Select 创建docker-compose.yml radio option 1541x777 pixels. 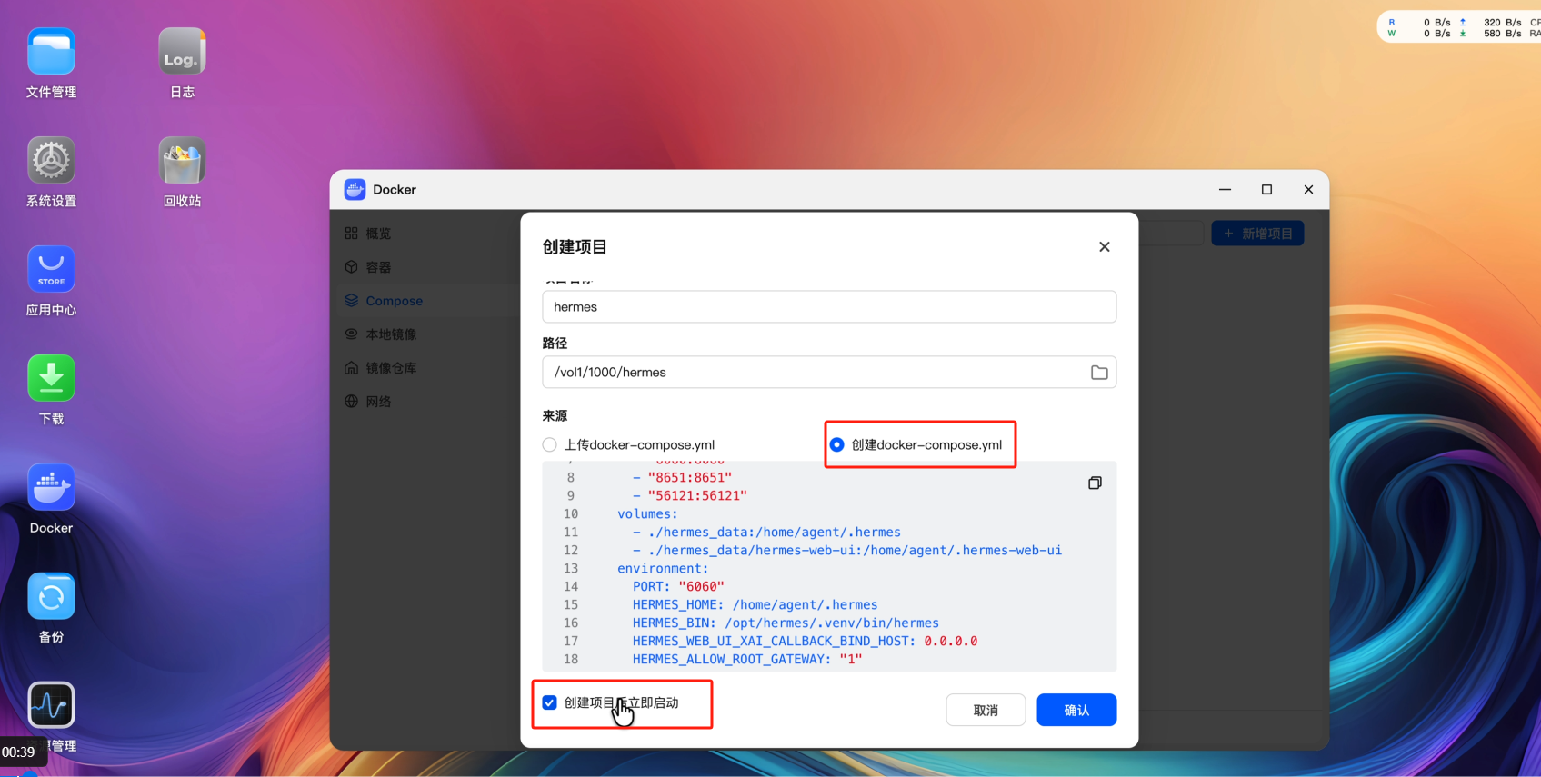click(x=836, y=444)
